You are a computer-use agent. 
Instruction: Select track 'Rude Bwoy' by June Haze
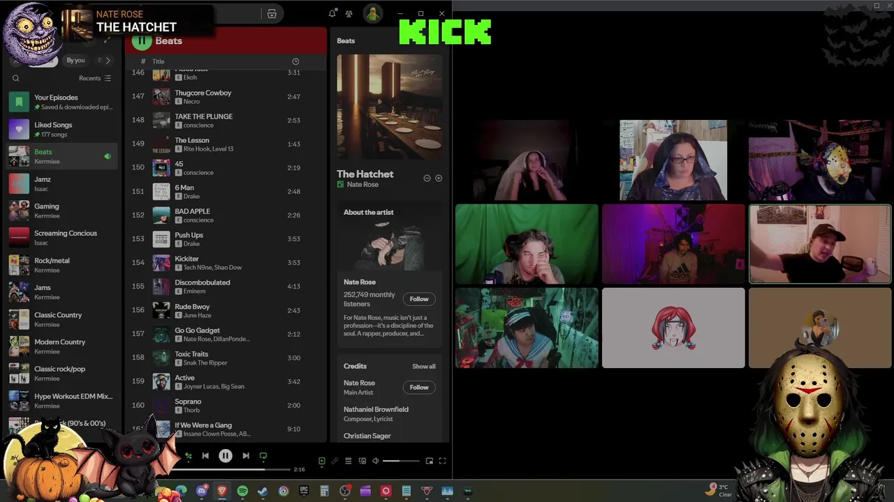click(226, 311)
